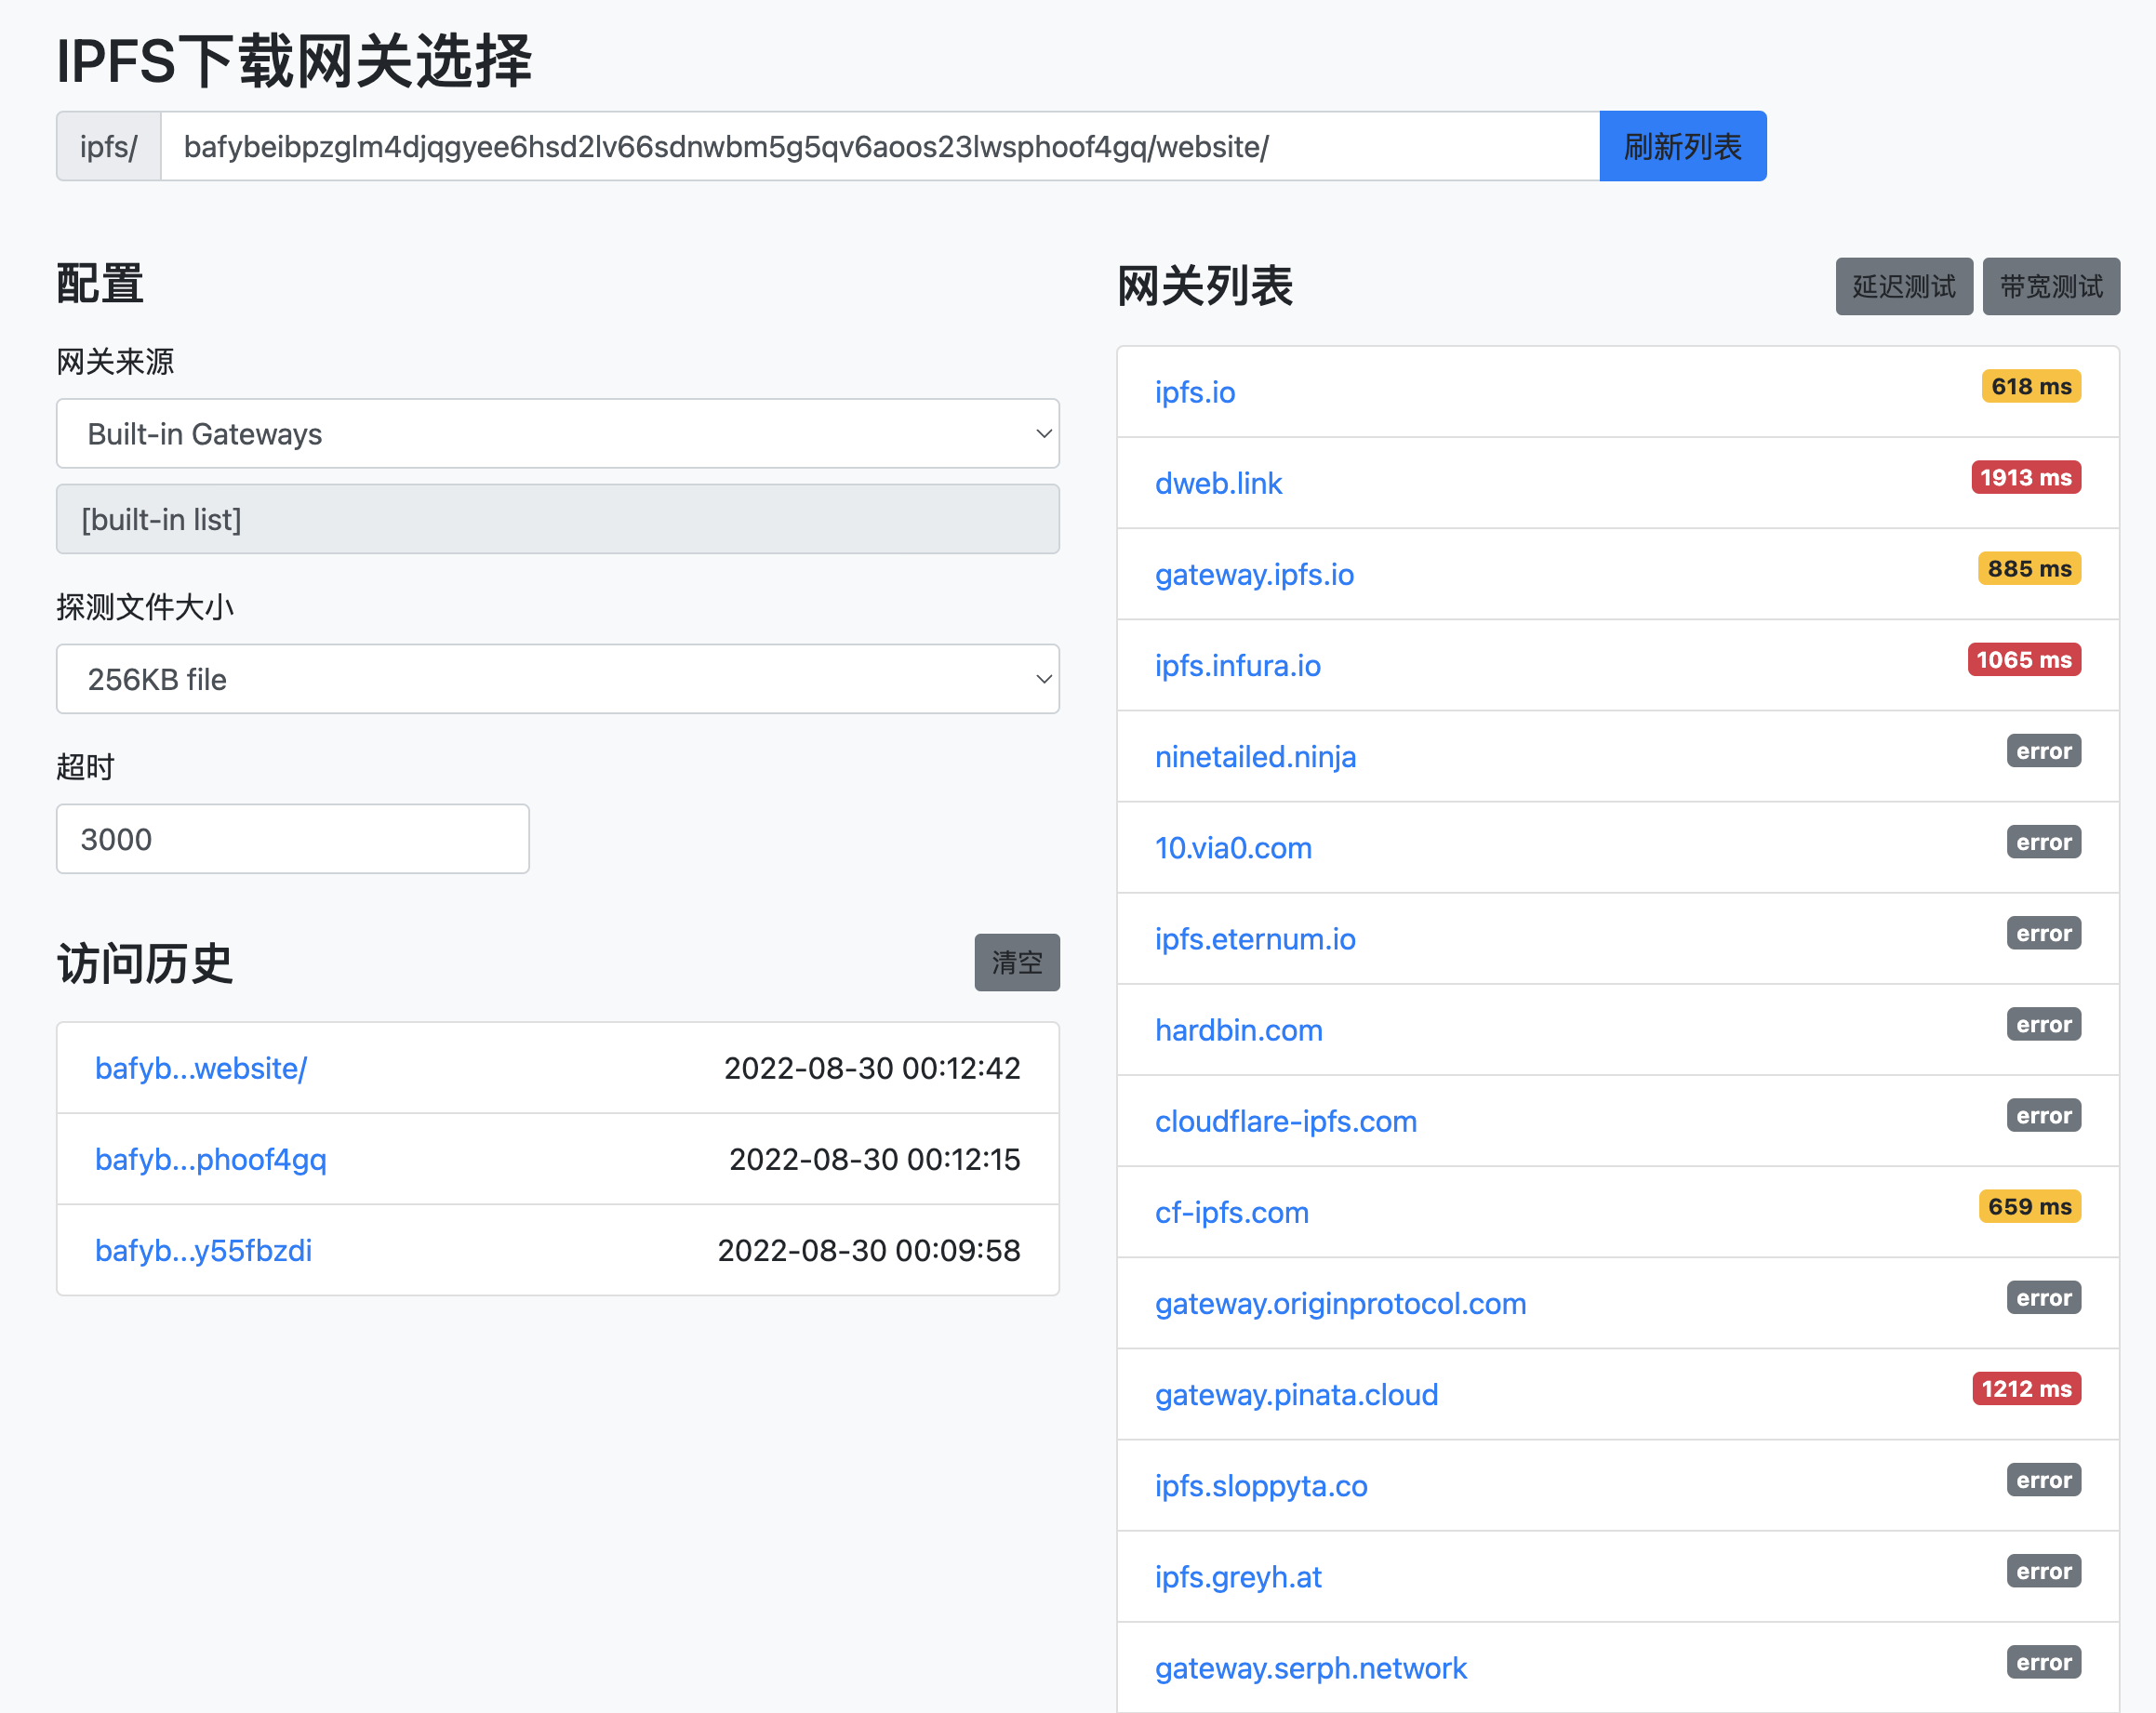This screenshot has width=2156, height=1713.
Task: Click the disabled [built-in list] field
Action: click(557, 519)
